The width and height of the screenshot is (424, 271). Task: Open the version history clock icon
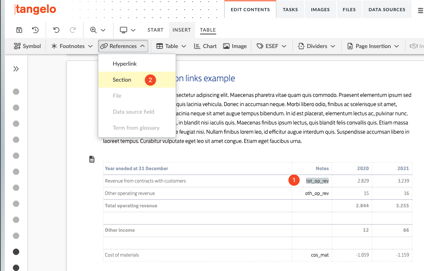[x=35, y=30]
